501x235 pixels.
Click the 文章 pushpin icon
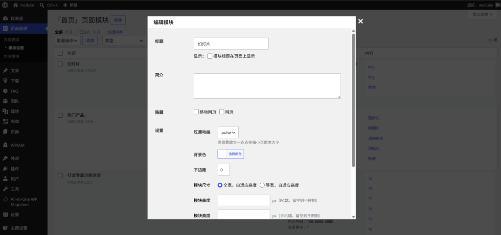5,71
